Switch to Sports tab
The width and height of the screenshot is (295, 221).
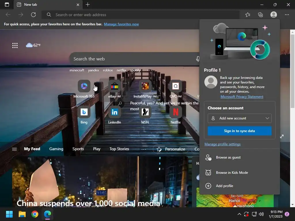coord(78,149)
